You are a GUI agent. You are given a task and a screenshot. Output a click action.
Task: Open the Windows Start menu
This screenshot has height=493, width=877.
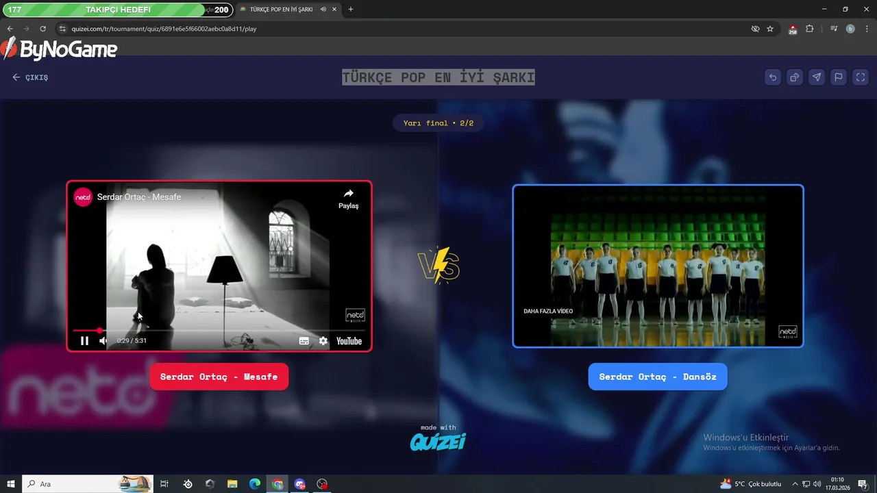[x=11, y=484]
